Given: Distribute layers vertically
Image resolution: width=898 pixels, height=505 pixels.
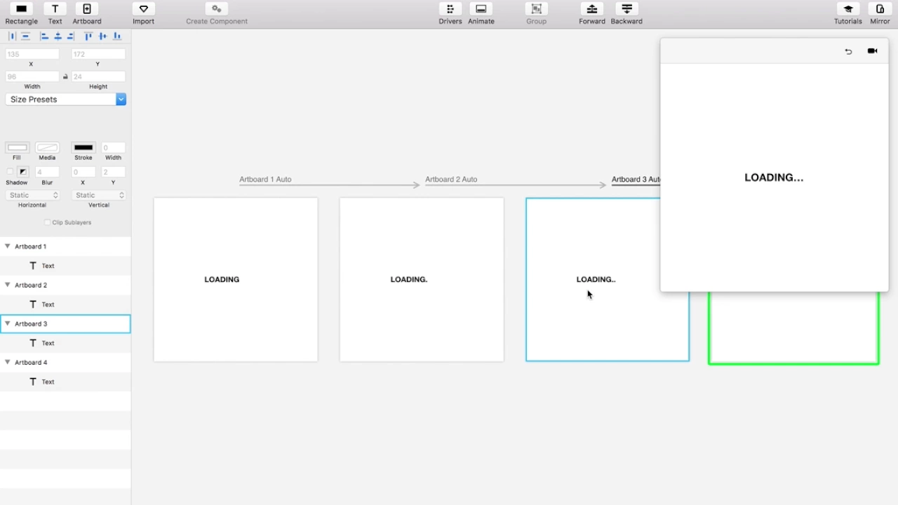Looking at the screenshot, I should (x=25, y=36).
